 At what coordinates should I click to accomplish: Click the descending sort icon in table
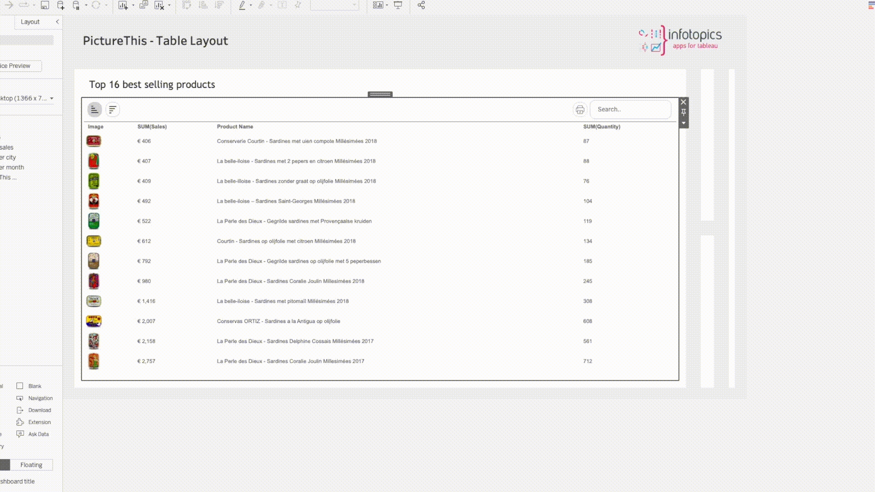(x=113, y=110)
